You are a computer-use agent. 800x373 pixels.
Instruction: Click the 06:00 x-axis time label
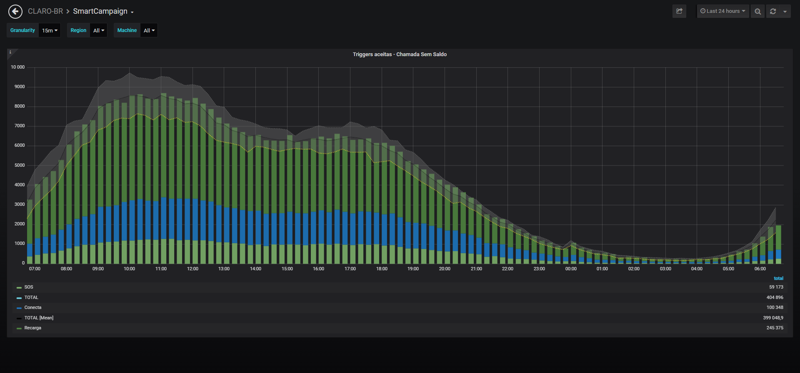pos(760,269)
